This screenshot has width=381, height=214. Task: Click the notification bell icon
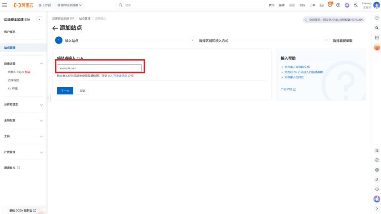[330, 5]
